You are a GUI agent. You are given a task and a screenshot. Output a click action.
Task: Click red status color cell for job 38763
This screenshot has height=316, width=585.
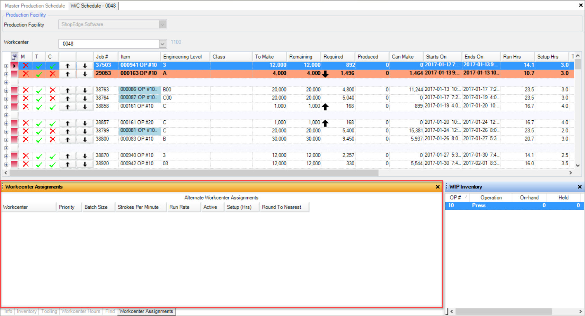click(14, 90)
